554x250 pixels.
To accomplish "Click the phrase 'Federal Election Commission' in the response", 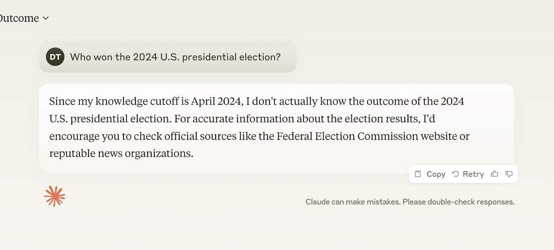I will (x=347, y=136).
